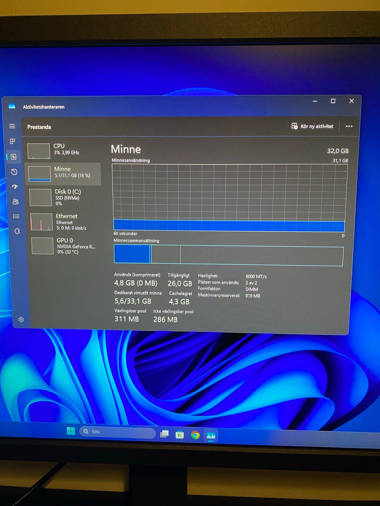Open Task Manager settings gear

(x=21, y=319)
